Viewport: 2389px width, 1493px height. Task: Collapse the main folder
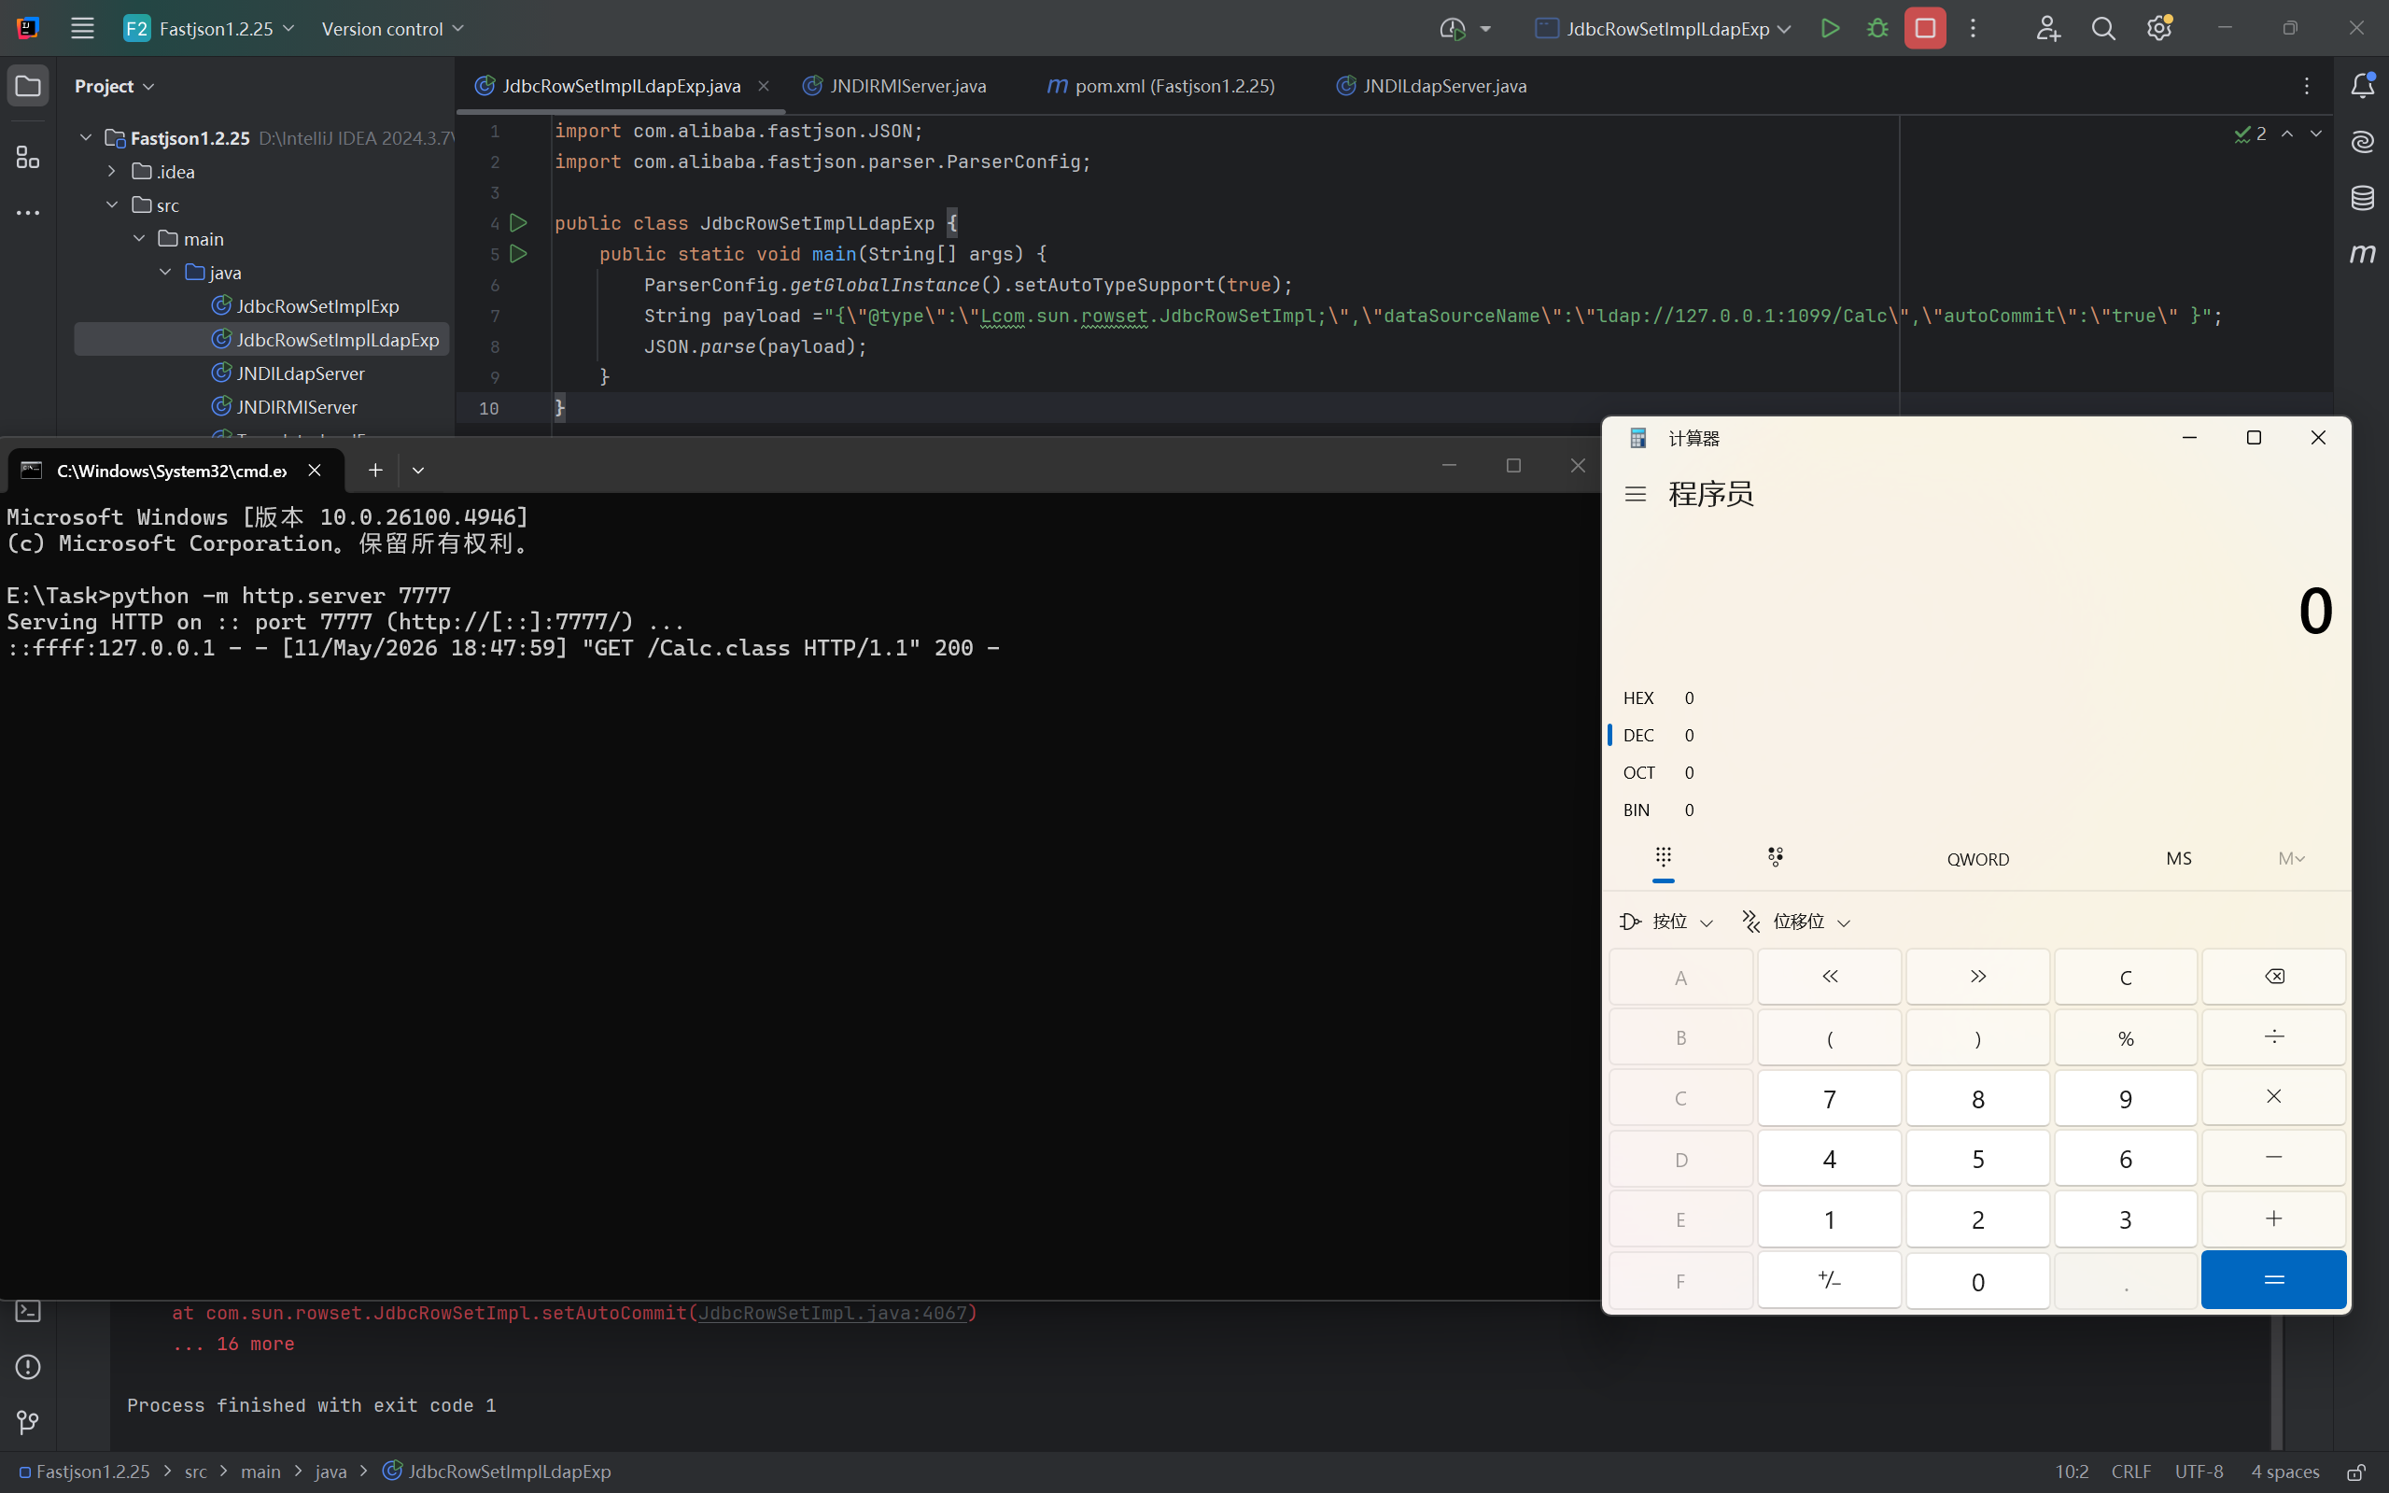(x=138, y=238)
